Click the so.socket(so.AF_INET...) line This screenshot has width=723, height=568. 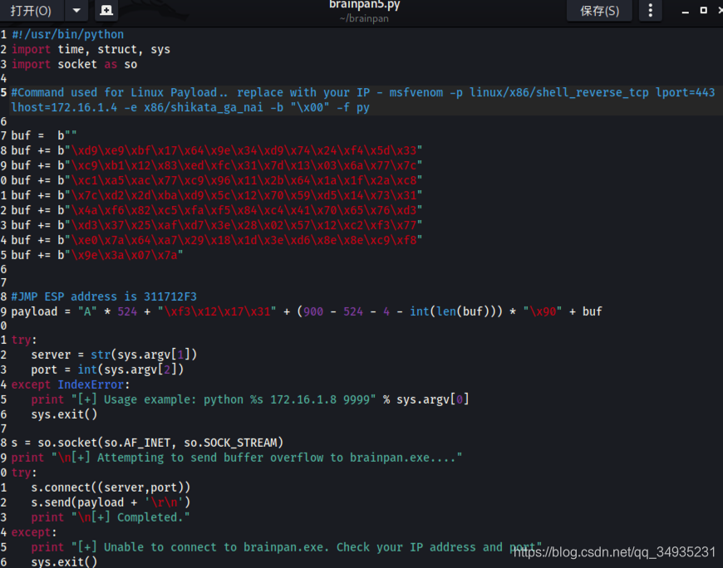(147, 443)
